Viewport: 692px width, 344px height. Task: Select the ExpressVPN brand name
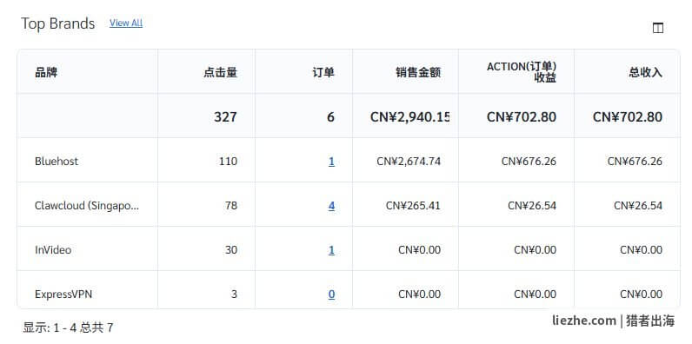63,294
